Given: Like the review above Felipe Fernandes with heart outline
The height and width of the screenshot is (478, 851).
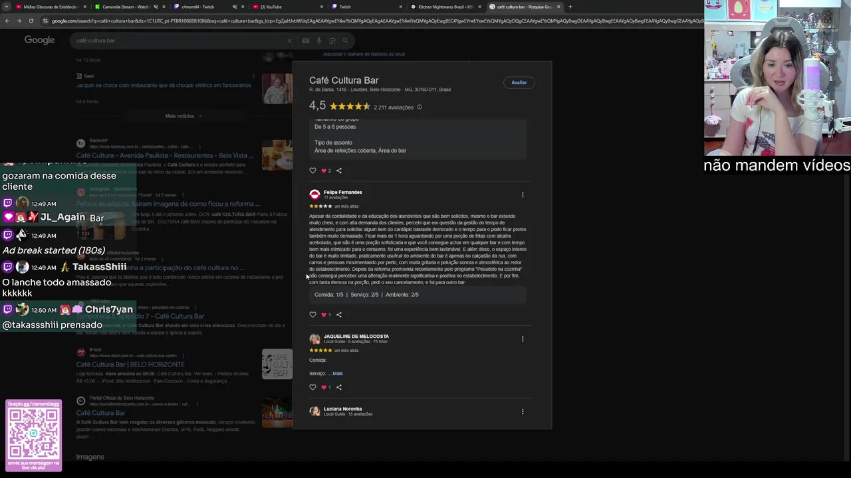Looking at the screenshot, I should [312, 171].
